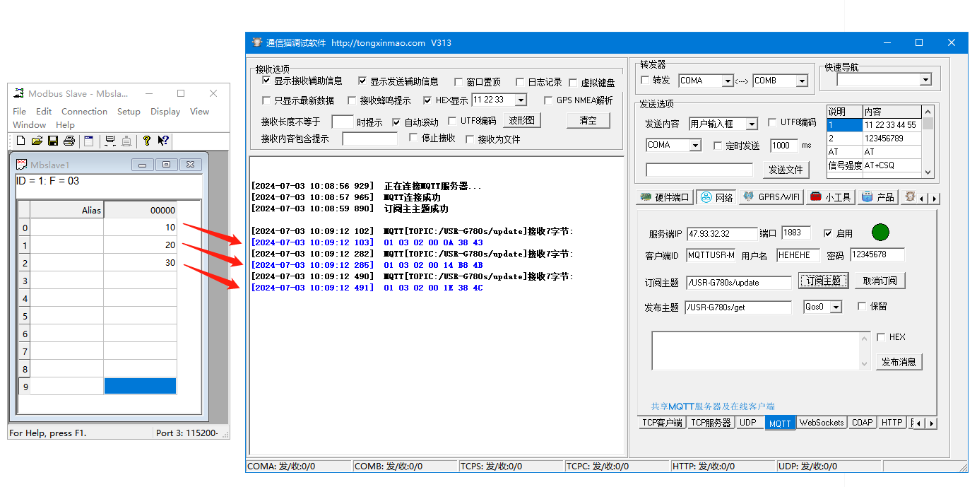Click the New document toolbar icon

point(21,141)
